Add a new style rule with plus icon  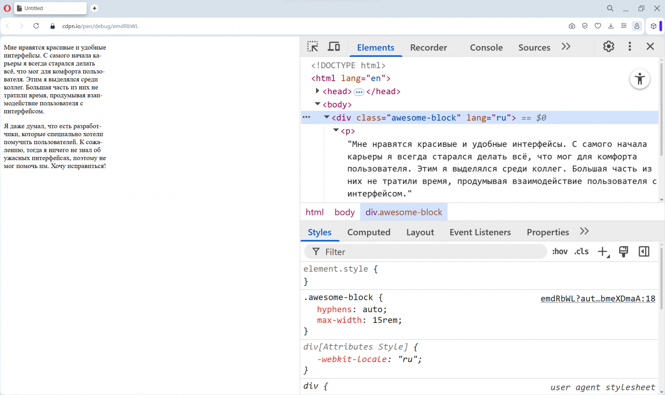coord(602,252)
